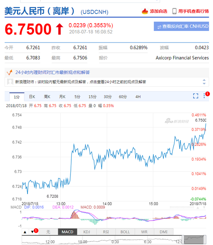Click the orange checkmark trend icon
The width and height of the screenshot is (213, 245).
point(9,72)
